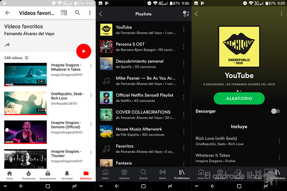Screen dimensions: 287x191
Task: Open options for Whatever It Takes video
Action: coord(91,66)
